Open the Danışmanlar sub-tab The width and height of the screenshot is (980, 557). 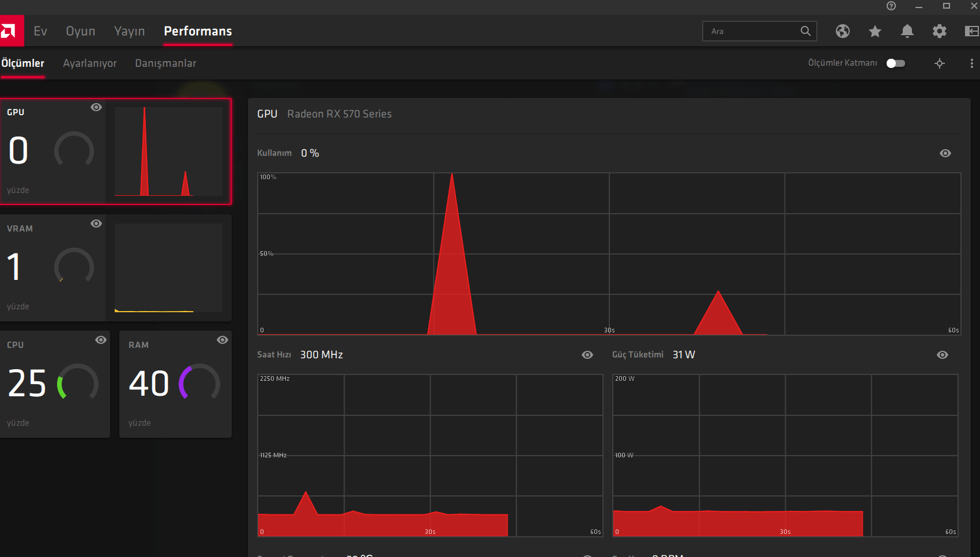point(165,63)
